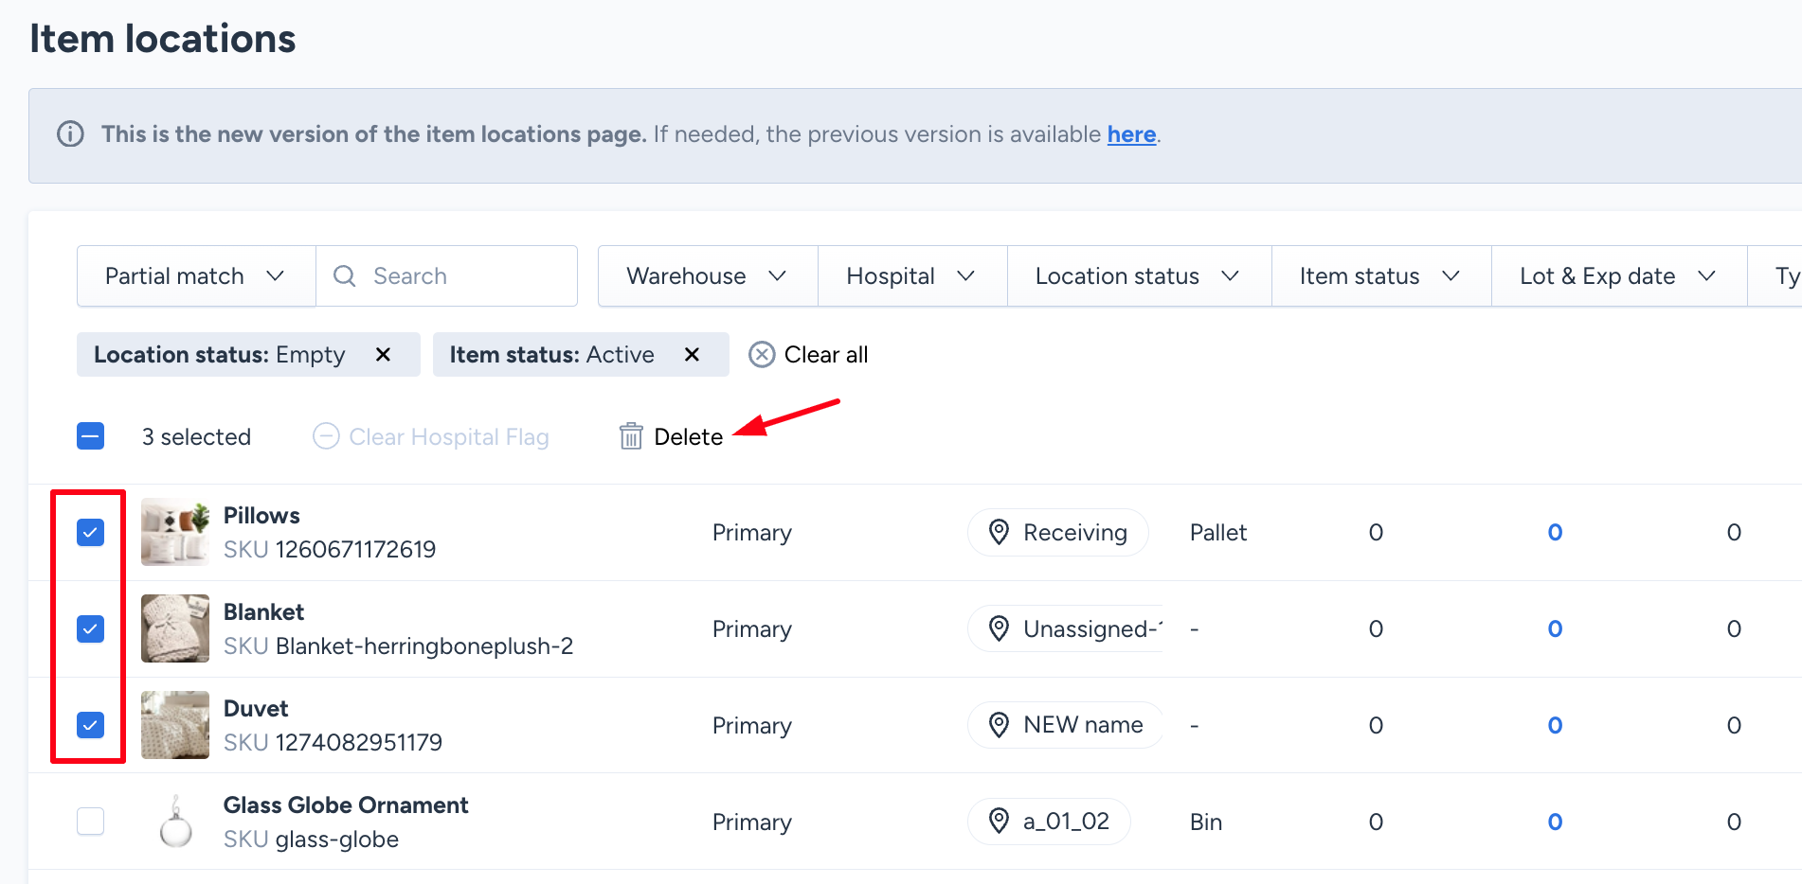The width and height of the screenshot is (1802, 884).
Task: Click the blue 0 in Blanket row
Action: pyautogui.click(x=1555, y=628)
